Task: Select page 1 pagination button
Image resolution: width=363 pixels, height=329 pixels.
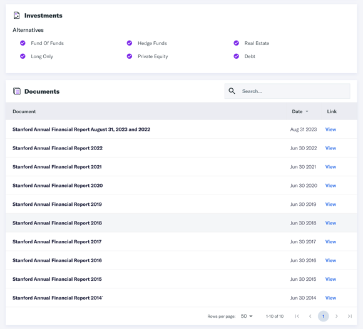Action: click(x=324, y=316)
